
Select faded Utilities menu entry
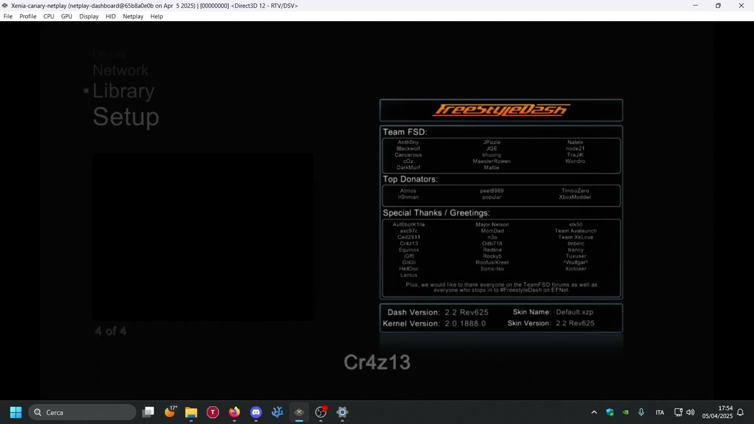click(x=109, y=55)
